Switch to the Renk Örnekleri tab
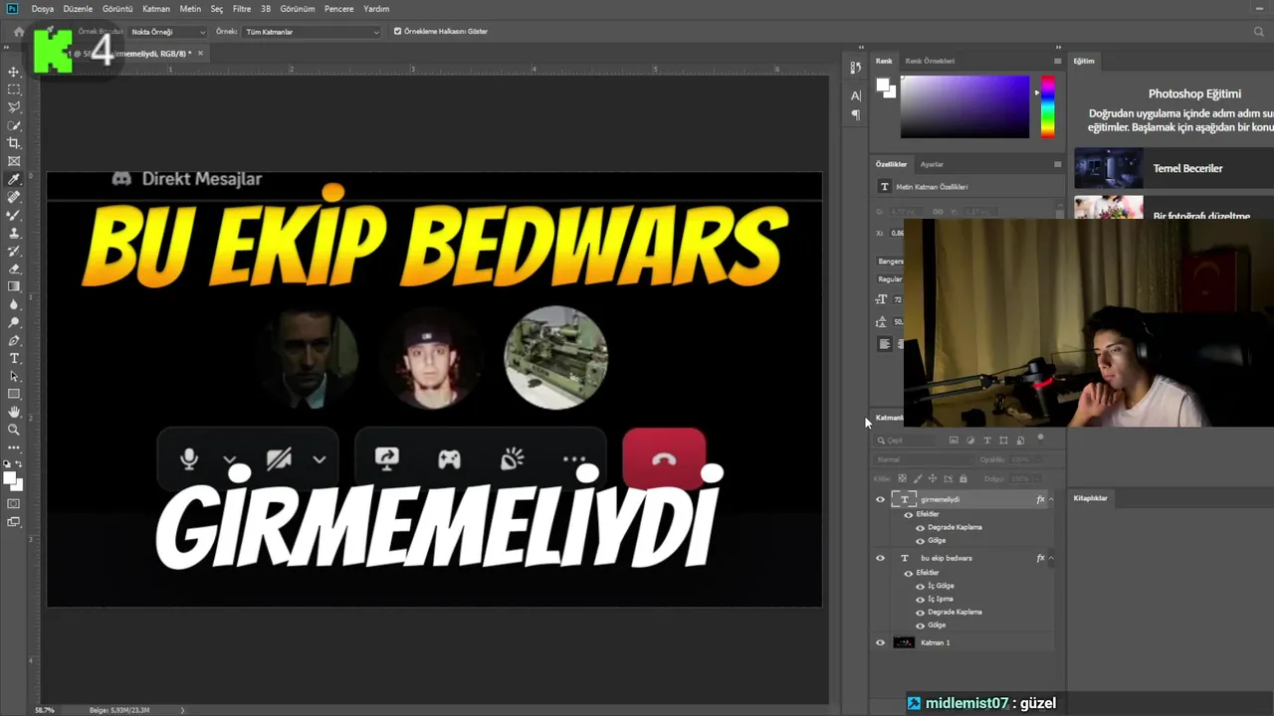 coord(930,61)
